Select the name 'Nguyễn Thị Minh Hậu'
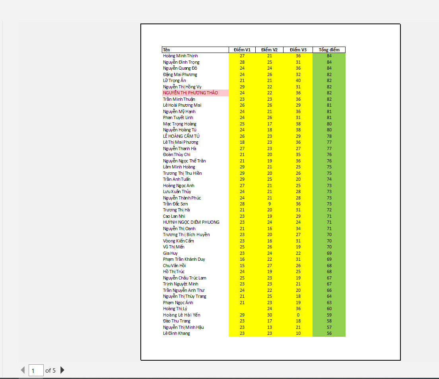Screen dimensions: 439x379 pyautogui.click(x=183, y=327)
